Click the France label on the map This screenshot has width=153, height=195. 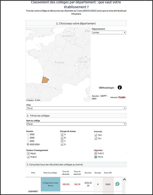[x=59, y=62]
